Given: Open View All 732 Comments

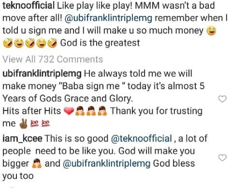Looking at the screenshot, I should (53, 59).
